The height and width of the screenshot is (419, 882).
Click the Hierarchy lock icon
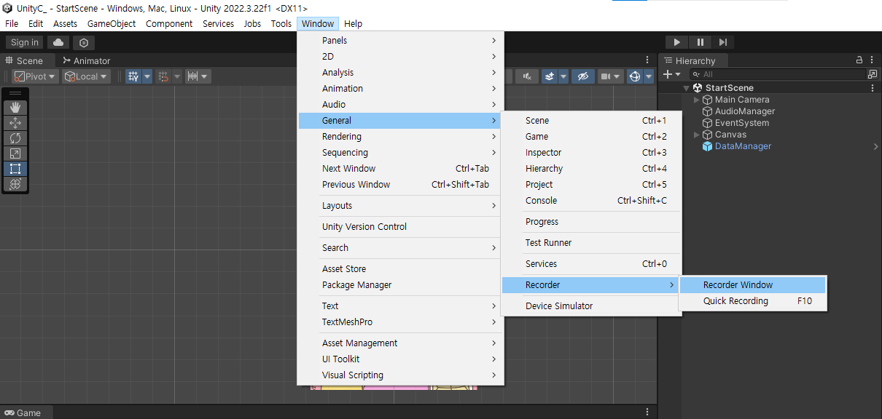click(859, 60)
